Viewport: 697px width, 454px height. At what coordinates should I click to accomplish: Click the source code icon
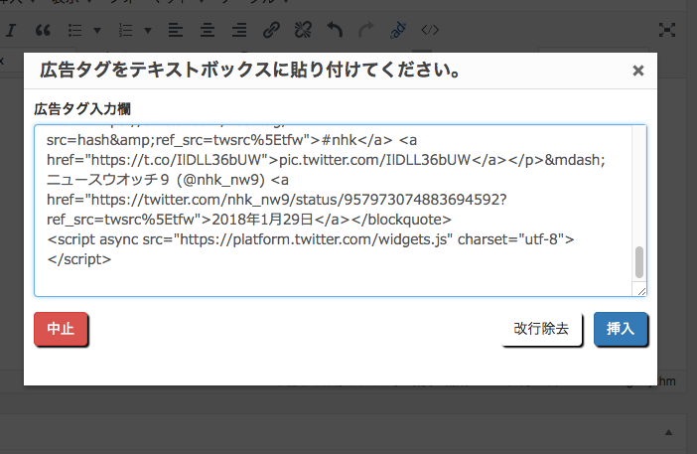(429, 30)
